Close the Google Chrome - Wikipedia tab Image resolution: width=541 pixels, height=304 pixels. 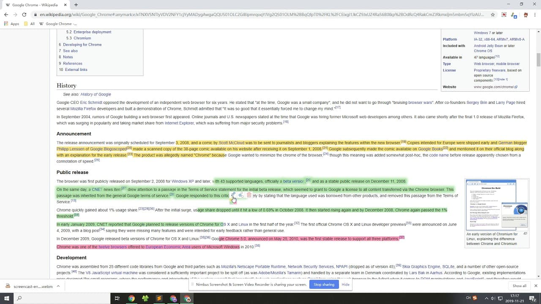coord(66,5)
